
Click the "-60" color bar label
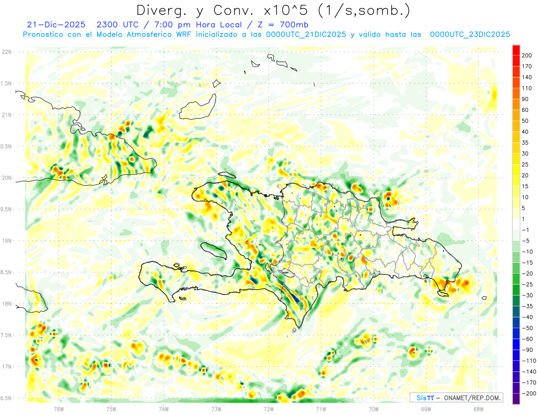coord(527,339)
